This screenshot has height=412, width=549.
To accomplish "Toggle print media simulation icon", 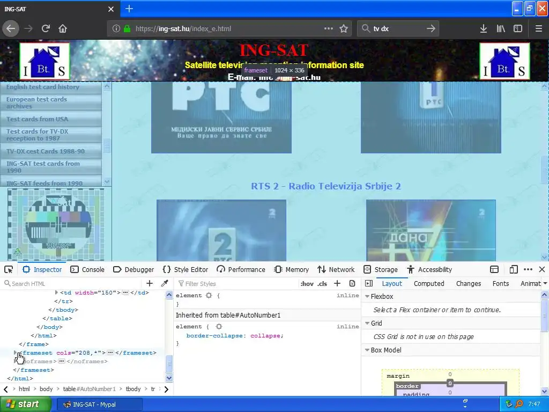I will tap(352, 283).
